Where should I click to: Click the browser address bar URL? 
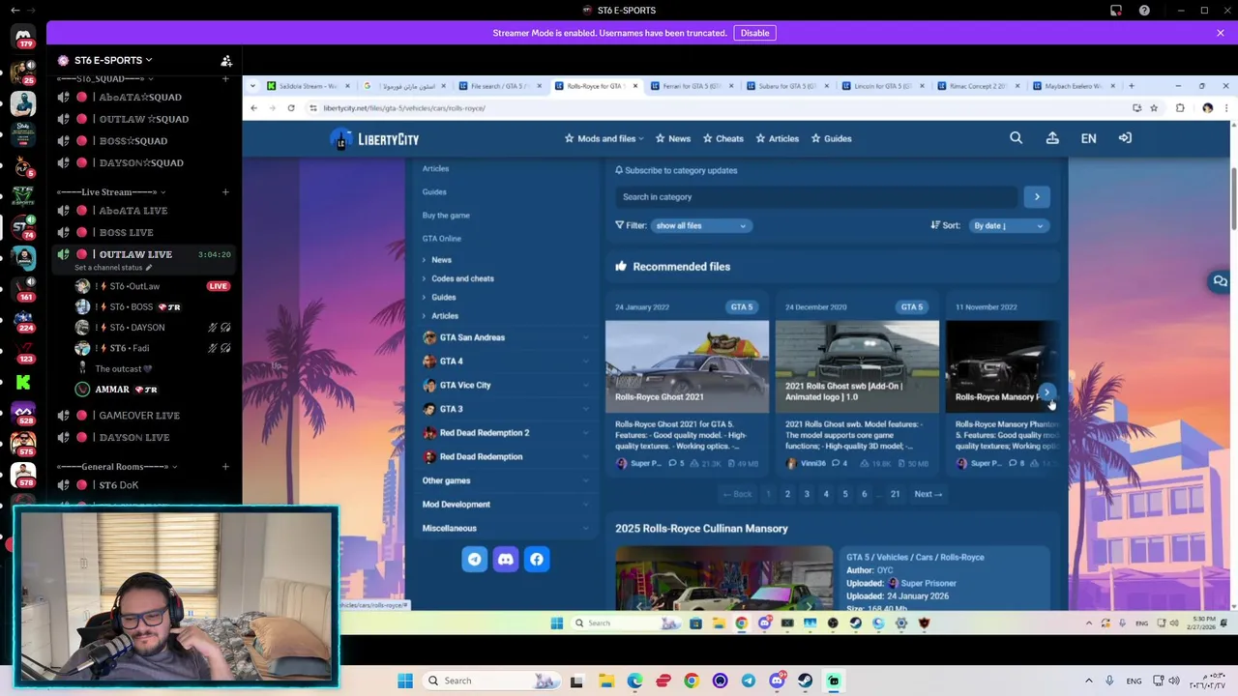coord(404,108)
